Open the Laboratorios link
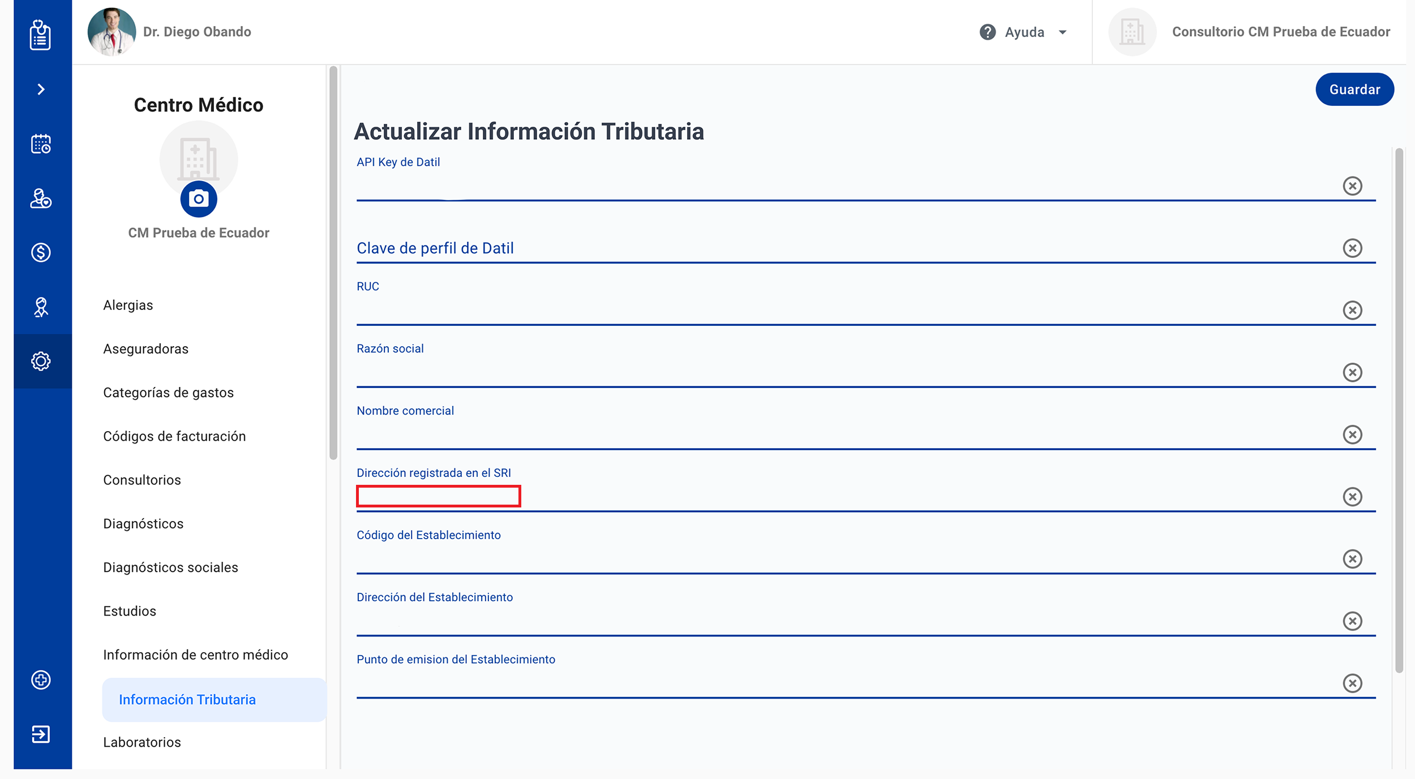Viewport: 1415px width, 779px height. click(x=142, y=742)
